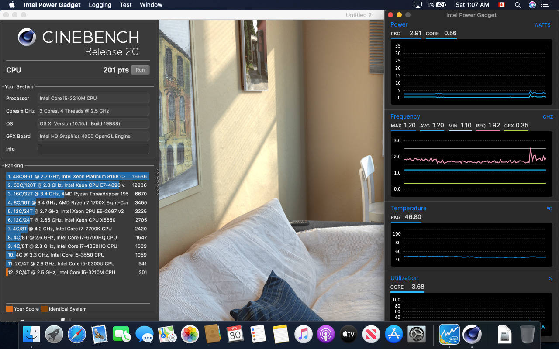Viewport: 559px width, 349px height.
Task: Select ranking row AMD Ryzen 7 1700X
Action: 78,202
